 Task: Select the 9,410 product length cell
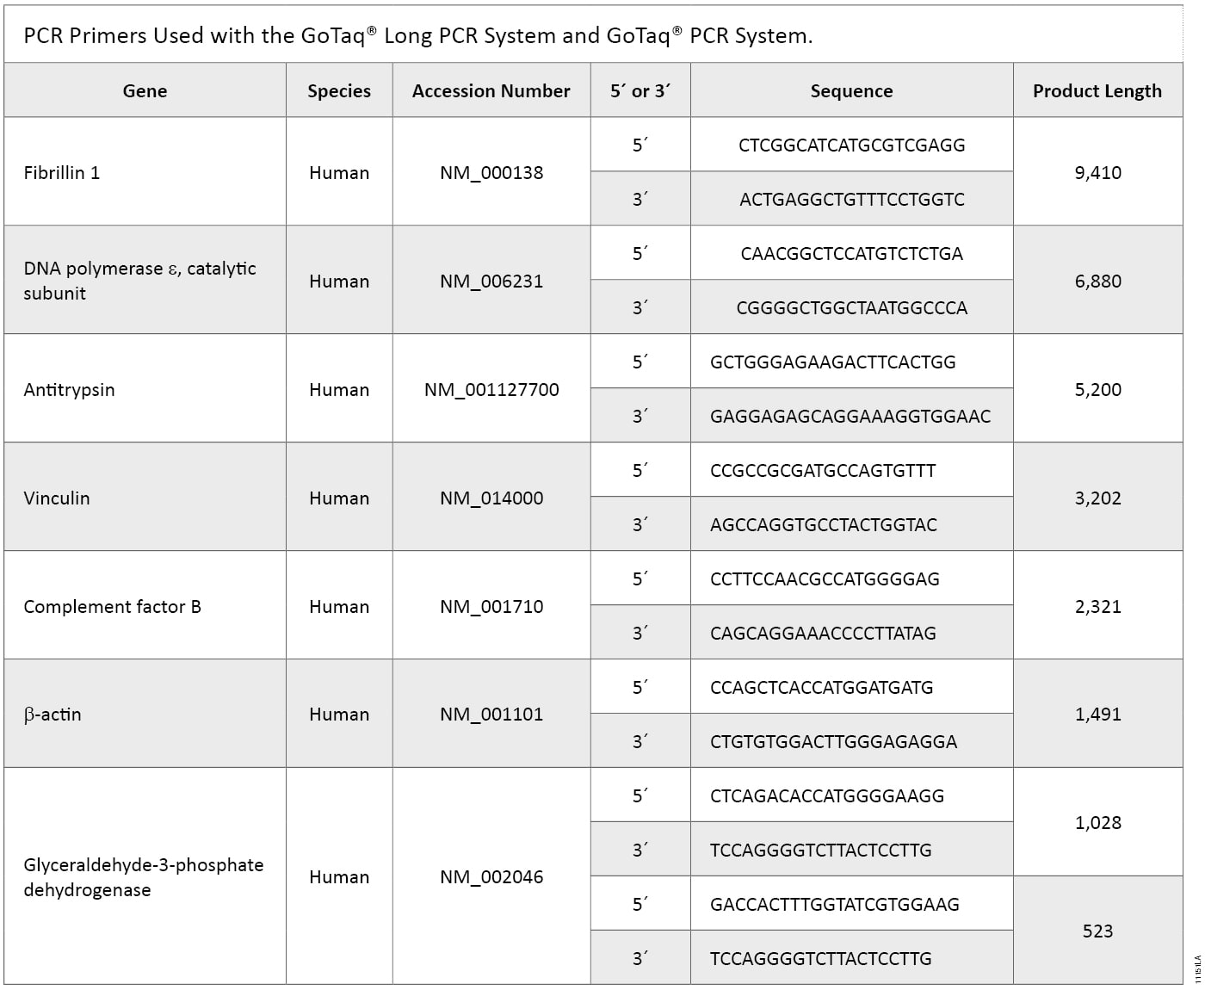[1097, 172]
